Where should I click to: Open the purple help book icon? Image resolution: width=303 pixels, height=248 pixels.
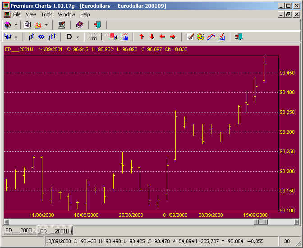tap(80, 25)
